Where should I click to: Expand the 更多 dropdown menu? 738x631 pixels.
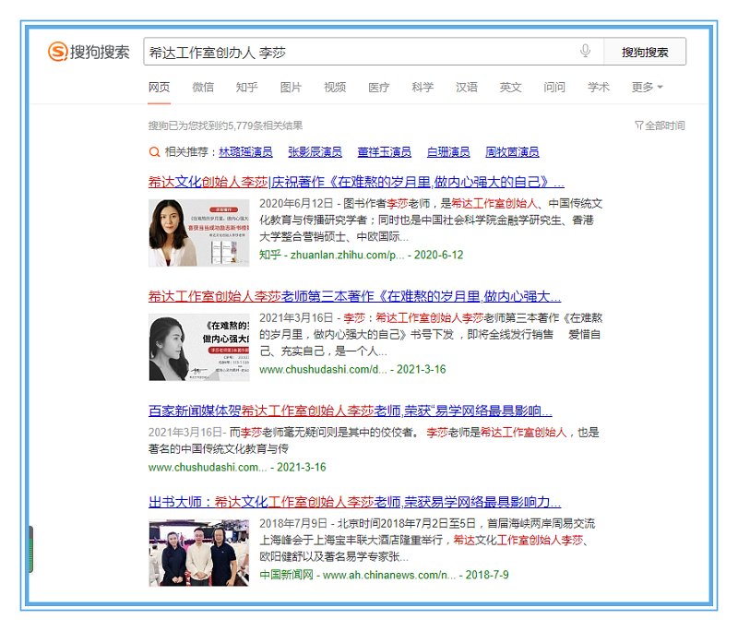coord(647,88)
